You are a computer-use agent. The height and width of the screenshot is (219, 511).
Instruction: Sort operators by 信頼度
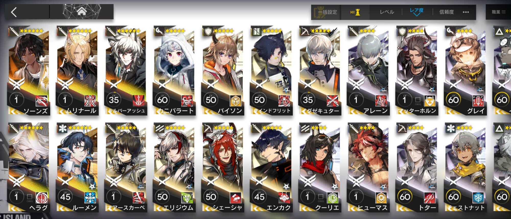pyautogui.click(x=447, y=12)
